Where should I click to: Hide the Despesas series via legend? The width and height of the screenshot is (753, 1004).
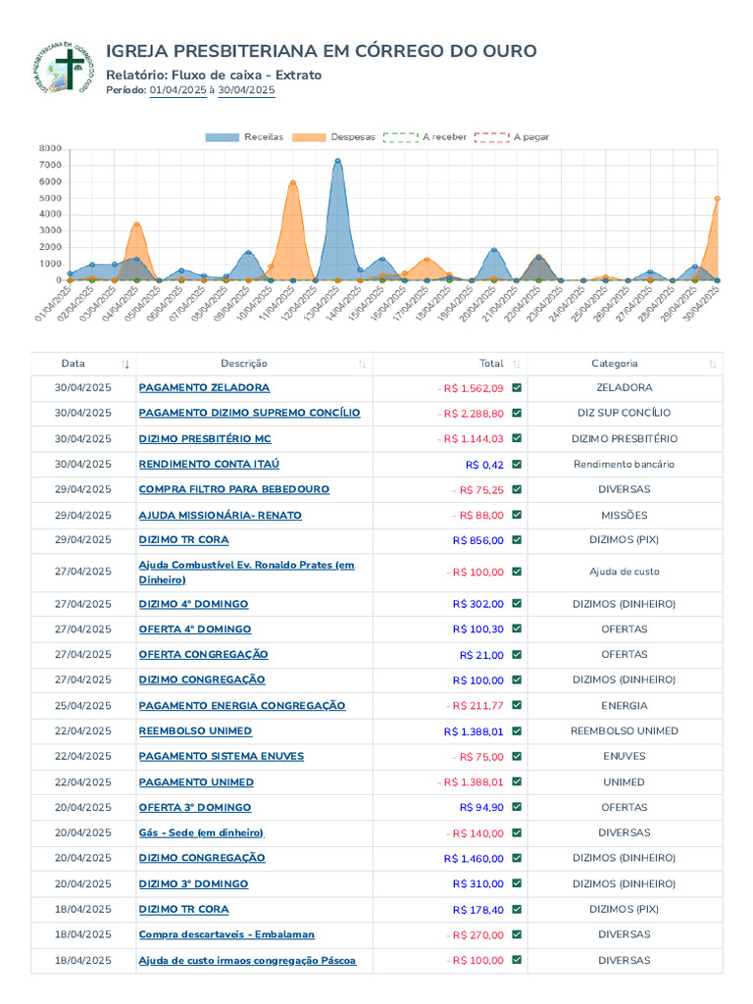pyautogui.click(x=333, y=137)
